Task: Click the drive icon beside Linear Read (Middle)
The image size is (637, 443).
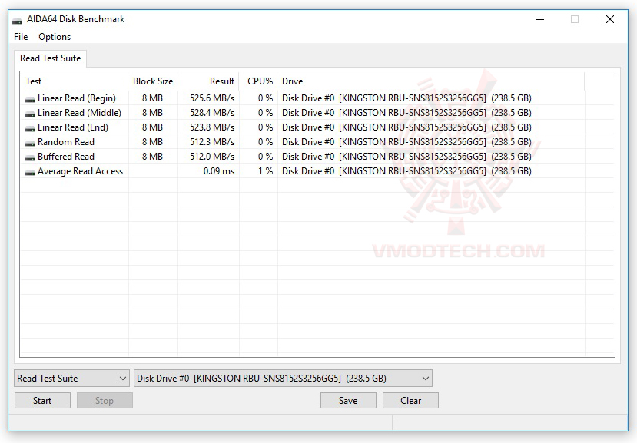Action: [30, 114]
